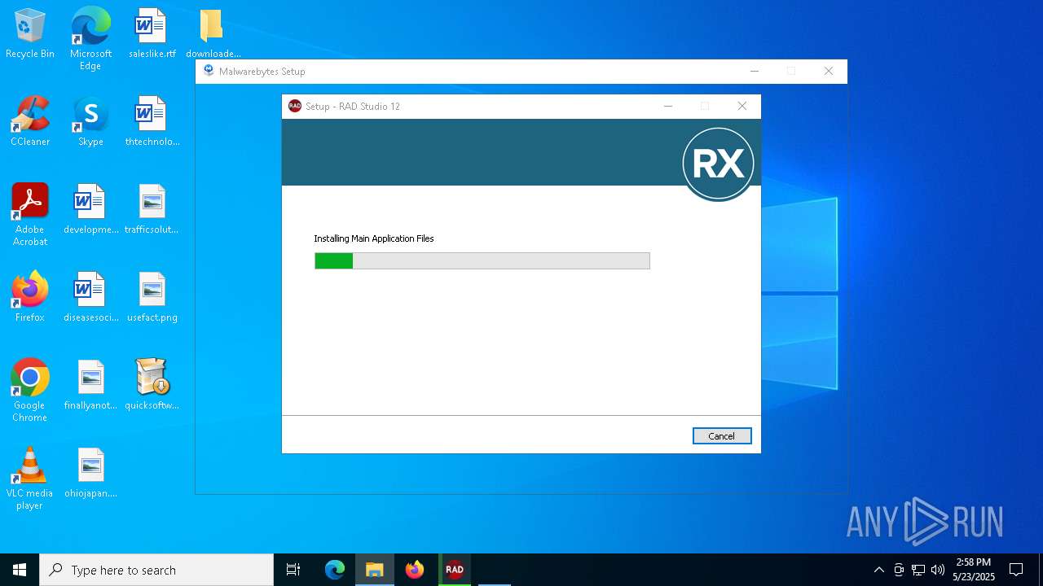This screenshot has width=1043, height=586.
Task: Open Task View on the taskbar
Action: 293,570
